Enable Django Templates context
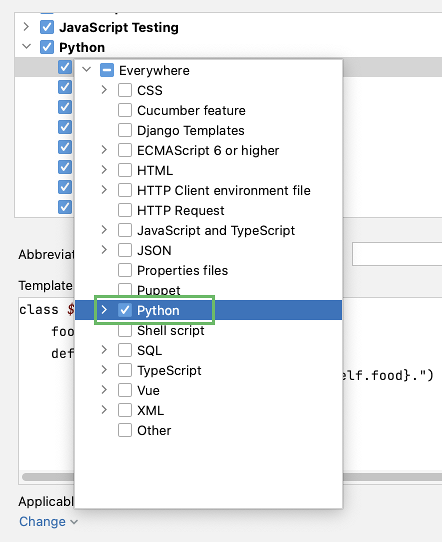Viewport: 442px width, 542px height. (x=125, y=130)
